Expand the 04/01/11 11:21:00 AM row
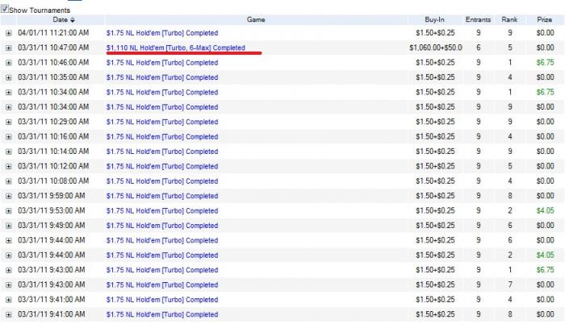 click(x=9, y=34)
